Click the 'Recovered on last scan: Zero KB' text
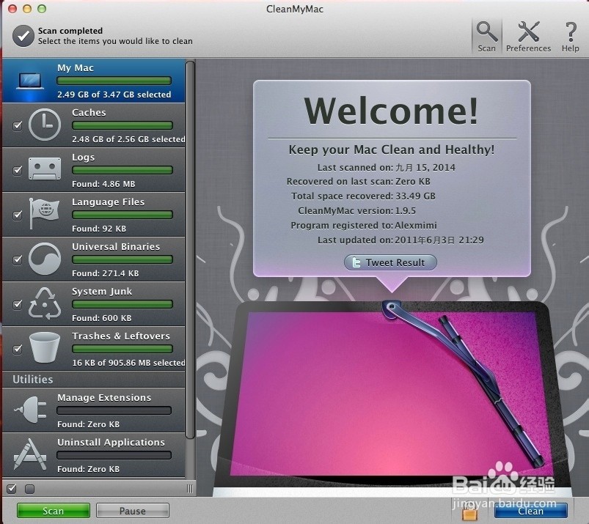 click(359, 181)
